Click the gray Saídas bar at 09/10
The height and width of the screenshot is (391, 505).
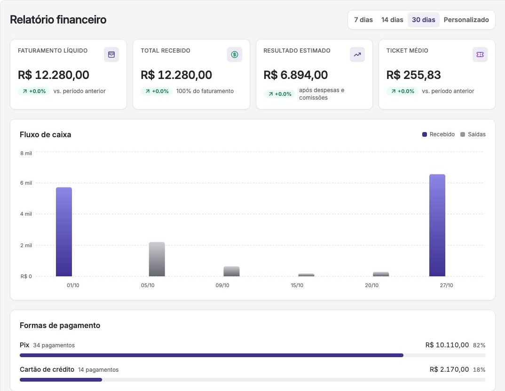tap(231, 271)
